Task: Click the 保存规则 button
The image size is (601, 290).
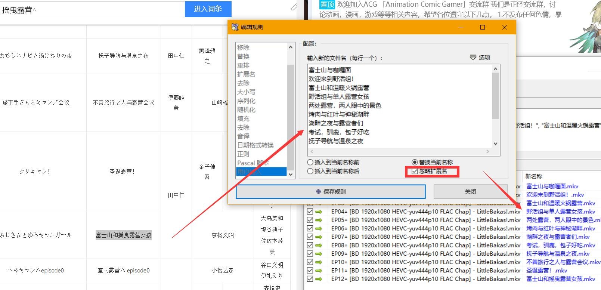Action: 330,192
